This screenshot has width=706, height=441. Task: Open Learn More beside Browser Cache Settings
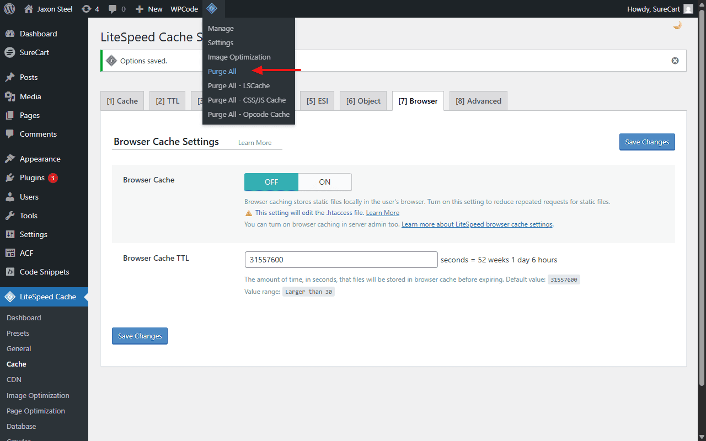[255, 143]
